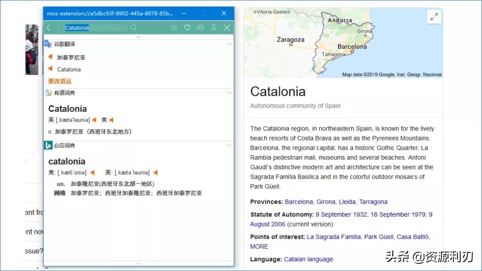The height and width of the screenshot is (271, 482).
Task: Play British pronunciation in Youdao dictionary
Action: (94, 120)
